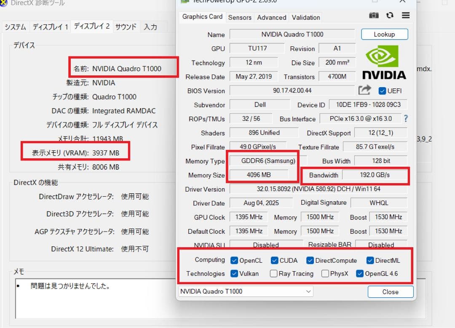Click the Memory Size field 4096 MB

click(x=259, y=175)
